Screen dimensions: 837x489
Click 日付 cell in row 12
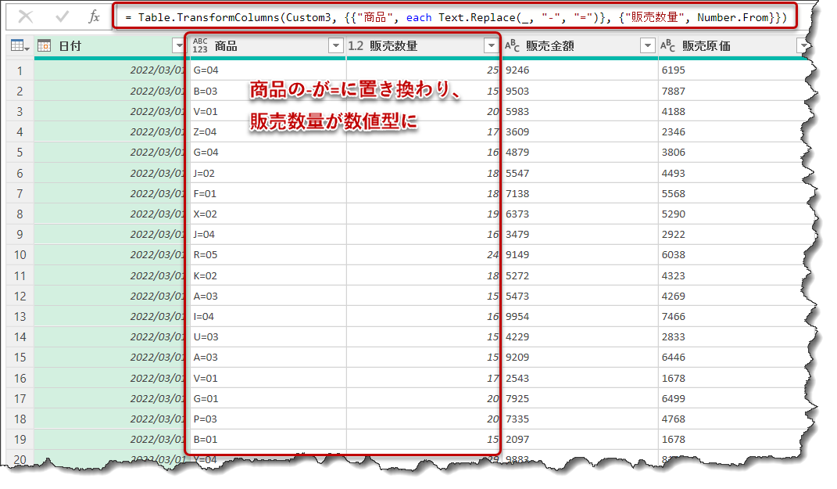point(109,297)
